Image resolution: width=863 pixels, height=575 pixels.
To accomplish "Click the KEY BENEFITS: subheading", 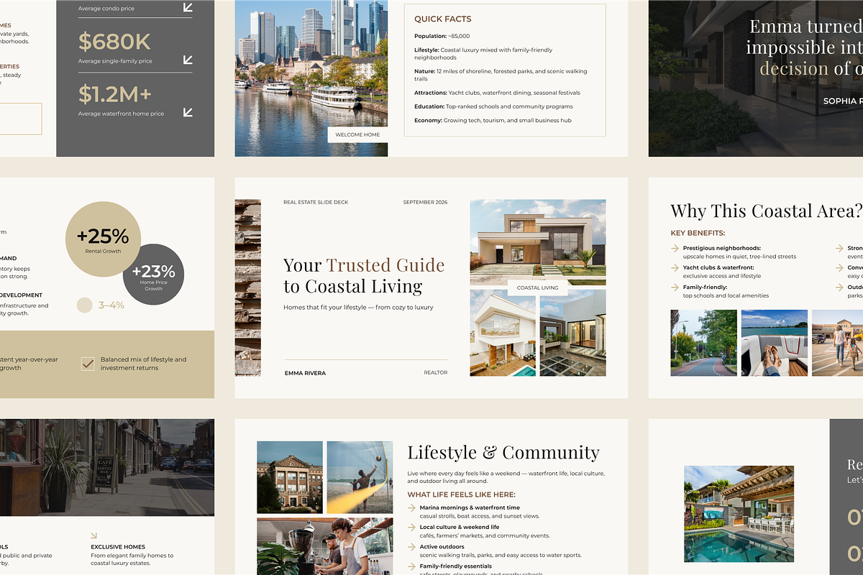I will click(x=698, y=233).
